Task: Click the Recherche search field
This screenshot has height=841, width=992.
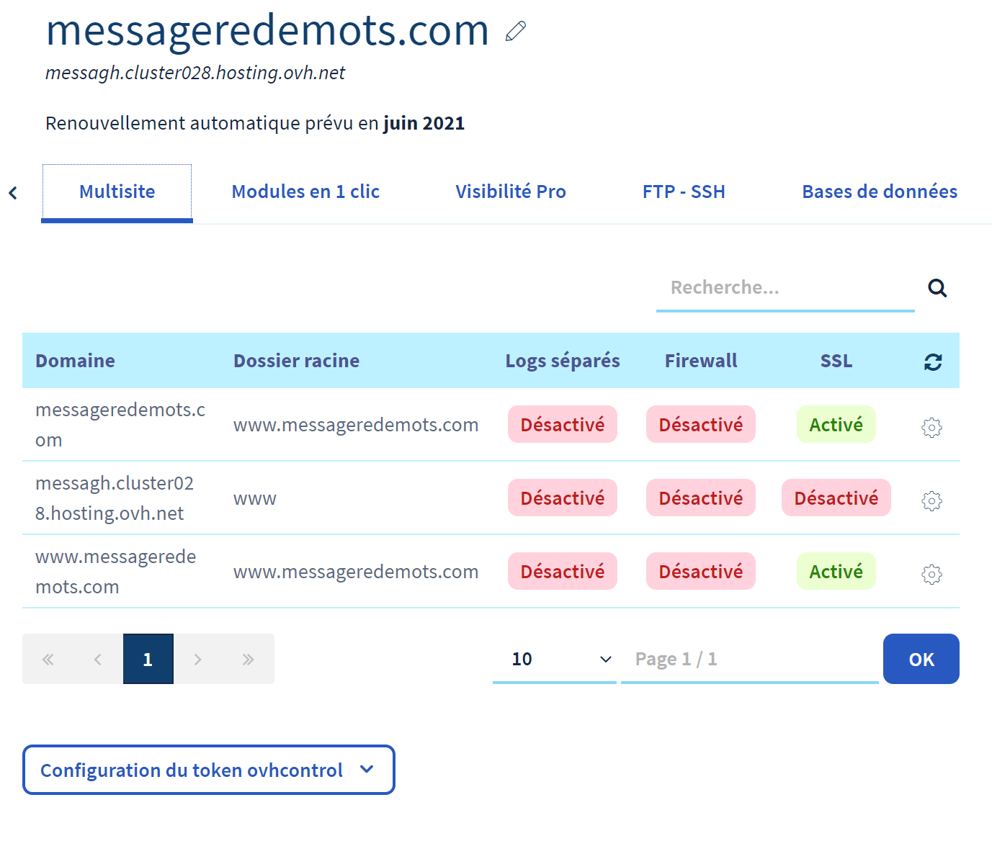Action: pyautogui.click(x=785, y=288)
